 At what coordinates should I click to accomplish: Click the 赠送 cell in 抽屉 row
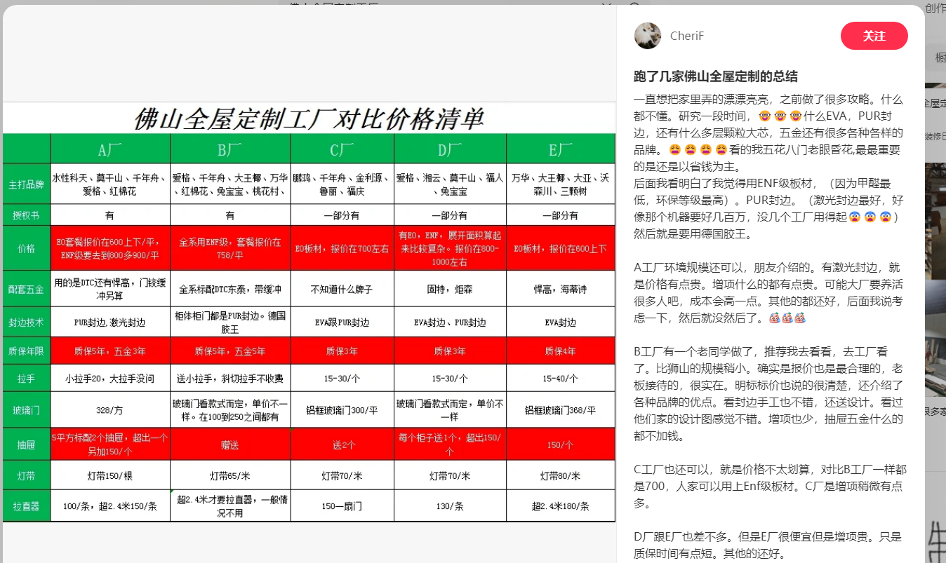click(x=230, y=444)
